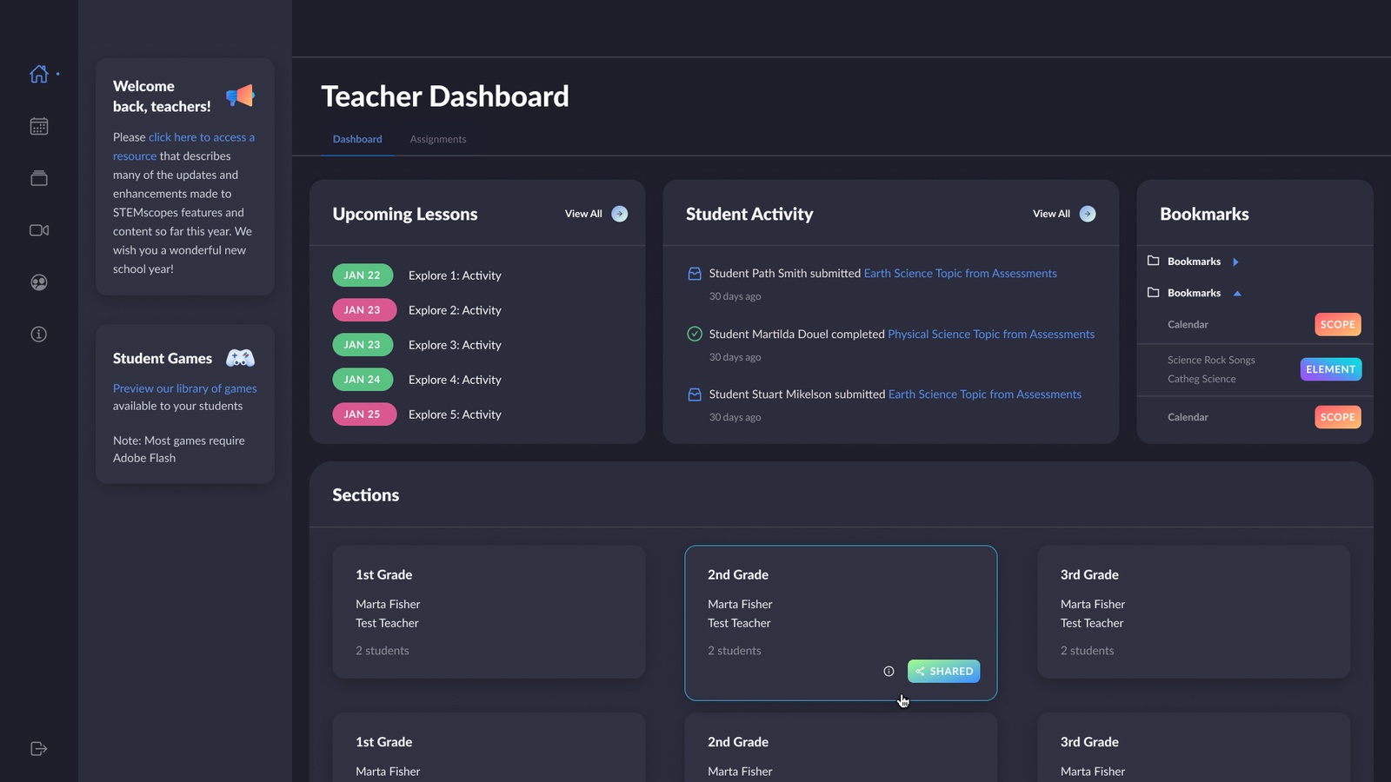
Task: Open the calendar icon in the sidebar
Action: [x=39, y=127]
